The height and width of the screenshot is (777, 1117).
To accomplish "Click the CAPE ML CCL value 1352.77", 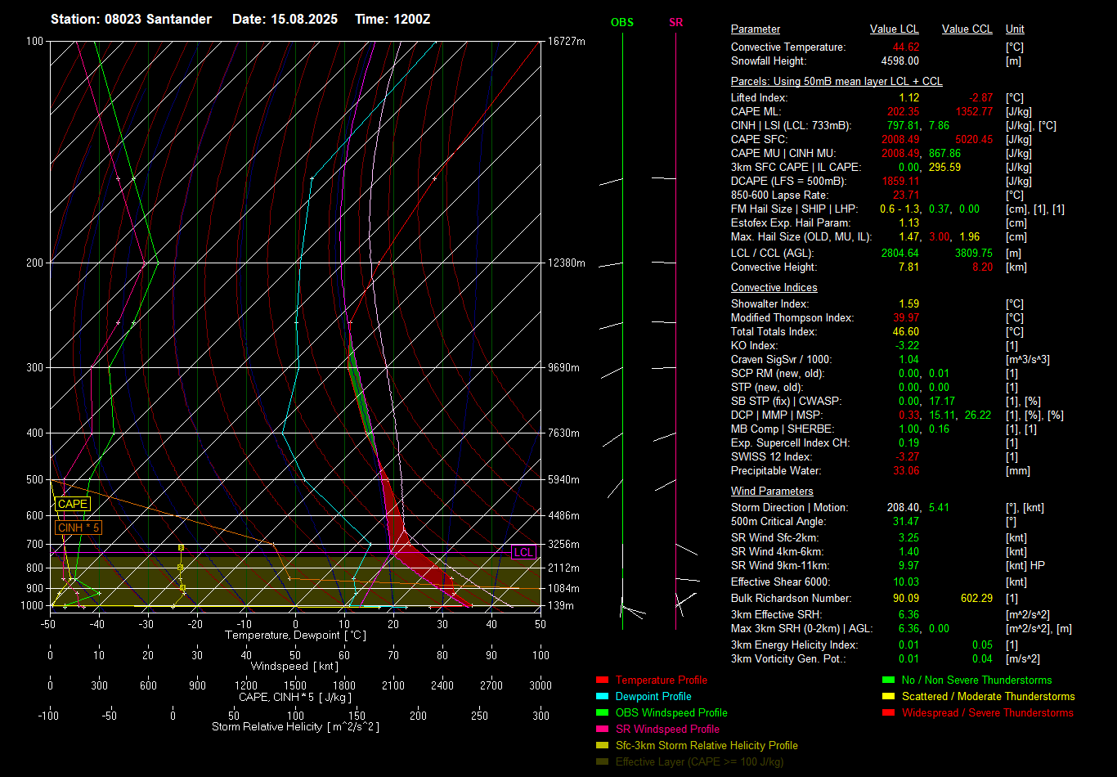I will tap(974, 112).
